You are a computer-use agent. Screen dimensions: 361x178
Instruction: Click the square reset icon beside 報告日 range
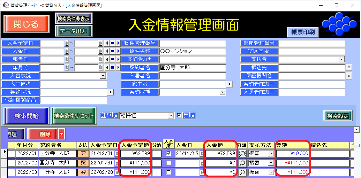112,59
